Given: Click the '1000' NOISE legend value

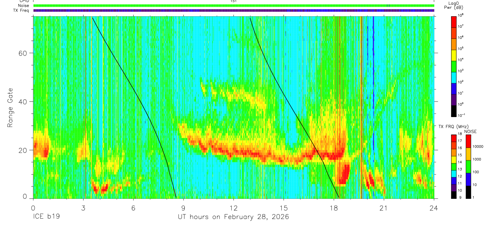Looking at the screenshot, I should click(476, 160).
